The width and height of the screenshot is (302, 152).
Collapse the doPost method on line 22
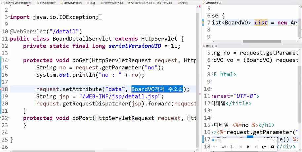(9, 118)
